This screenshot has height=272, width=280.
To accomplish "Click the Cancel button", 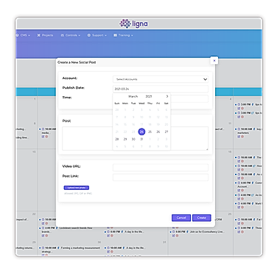I will click(x=181, y=217).
